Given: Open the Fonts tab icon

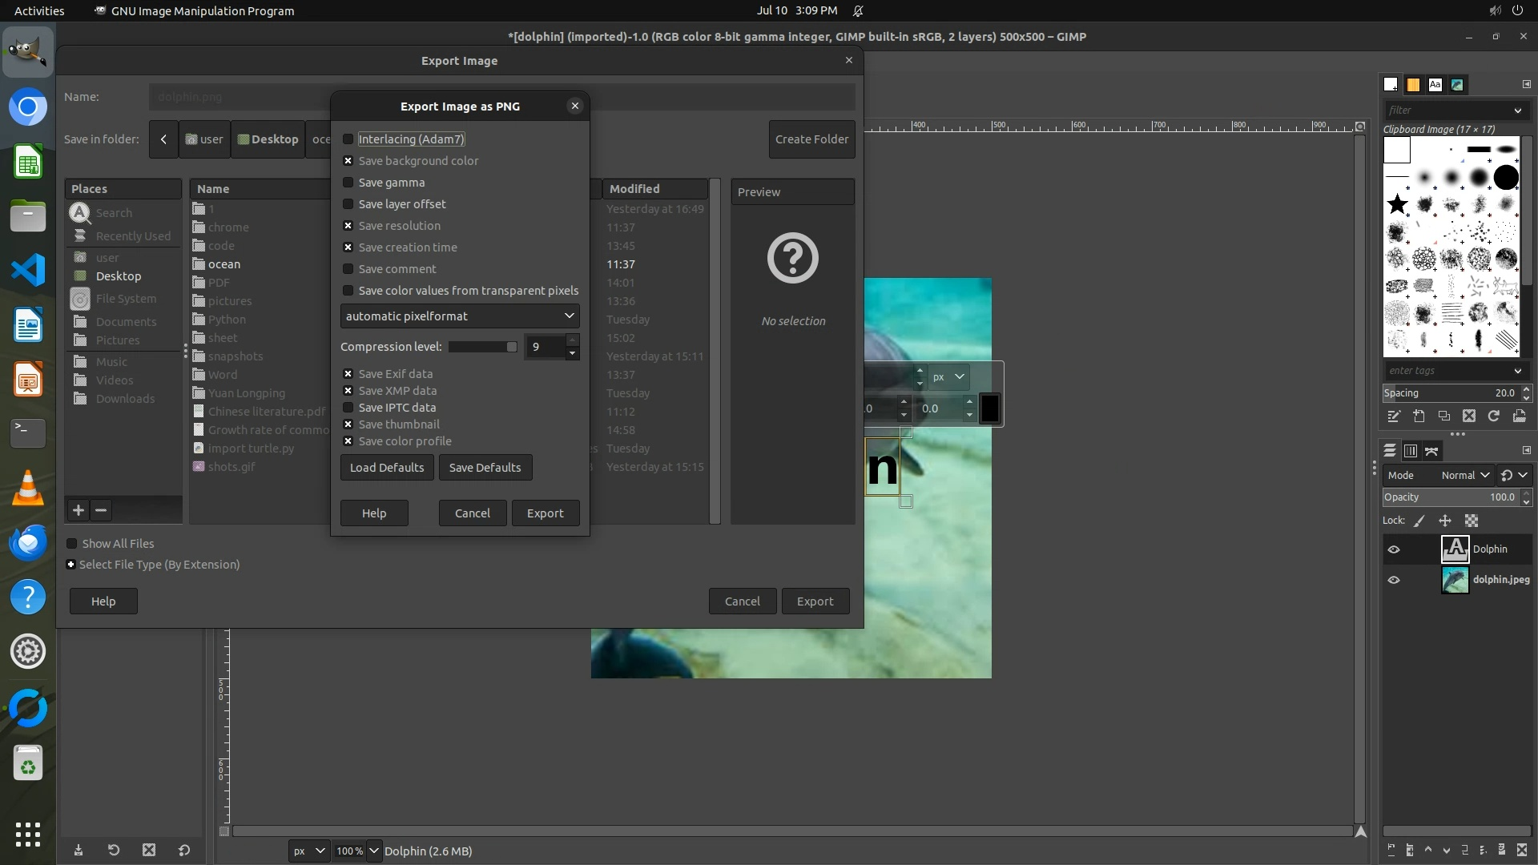Looking at the screenshot, I should (x=1435, y=84).
